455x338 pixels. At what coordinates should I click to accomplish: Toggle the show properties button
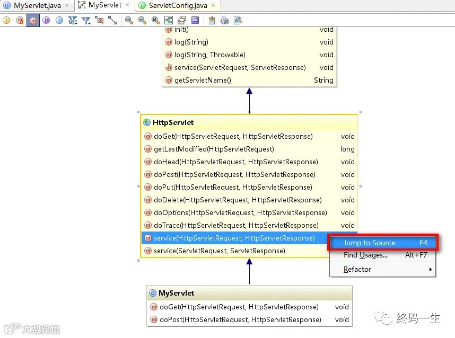(x=46, y=20)
